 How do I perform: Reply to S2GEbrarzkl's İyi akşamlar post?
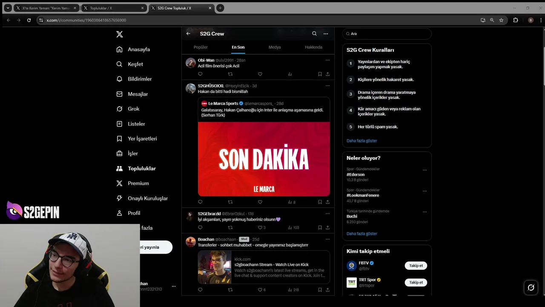[200, 227]
